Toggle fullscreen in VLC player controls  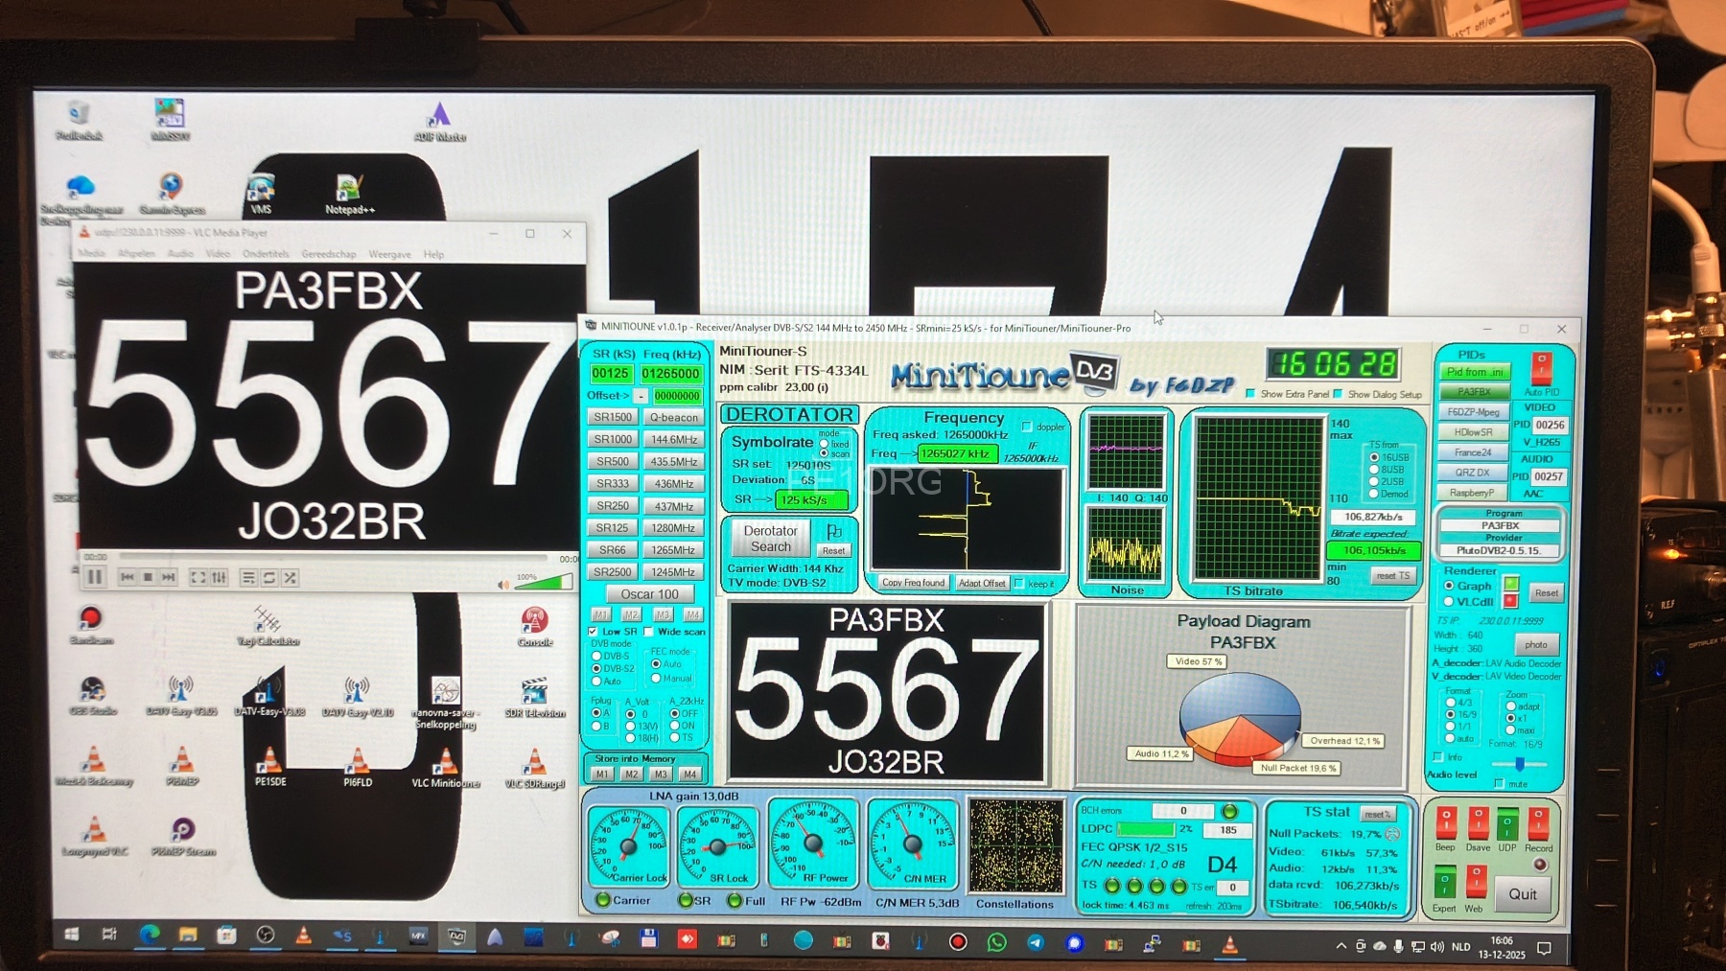[198, 577]
